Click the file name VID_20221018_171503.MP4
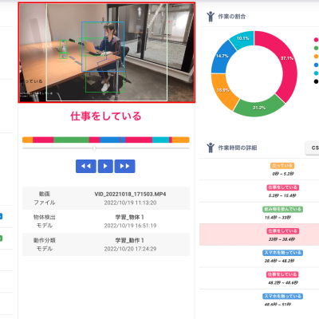Image resolution: width=319 pixels, height=319 pixels. click(130, 195)
